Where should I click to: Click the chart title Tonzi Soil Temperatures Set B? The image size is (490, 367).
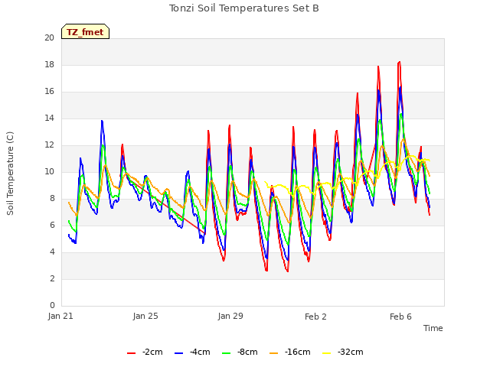[x=244, y=8]
